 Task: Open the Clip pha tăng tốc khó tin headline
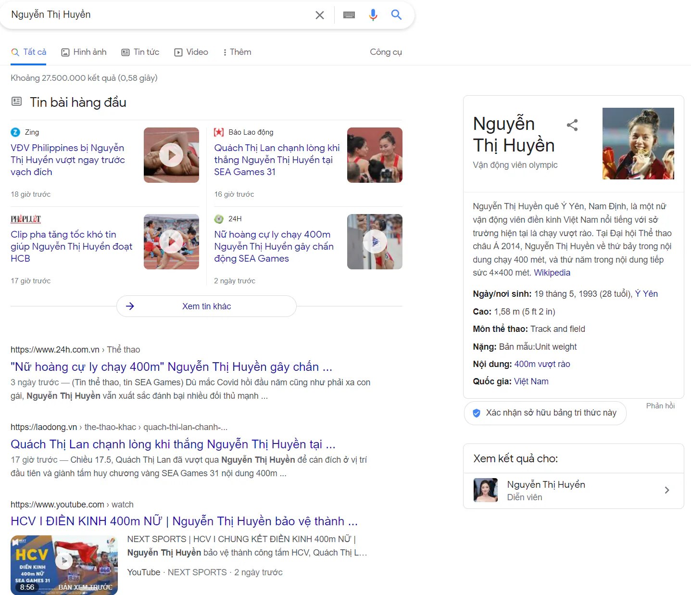[72, 246]
